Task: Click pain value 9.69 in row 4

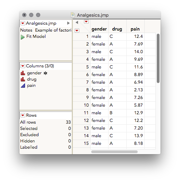Action: 138,59
